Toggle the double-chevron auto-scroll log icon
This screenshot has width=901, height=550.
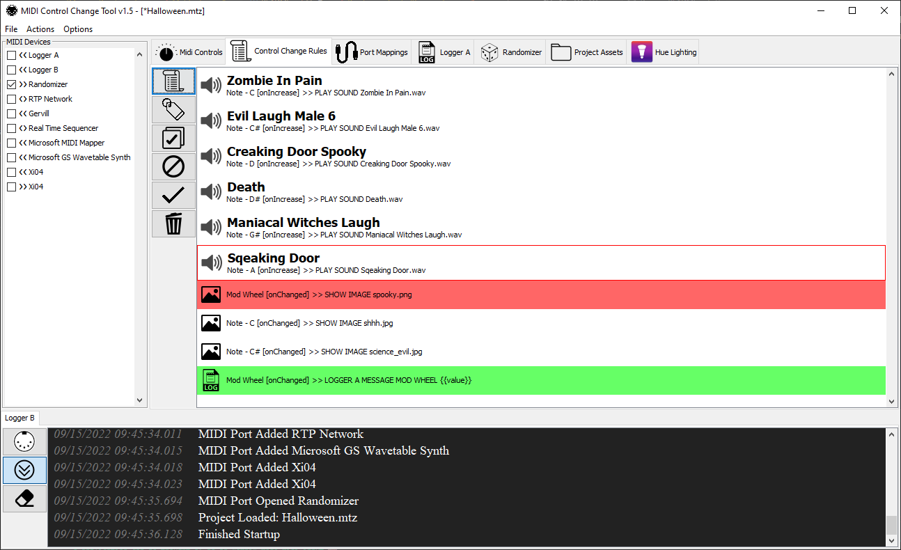[x=25, y=471]
